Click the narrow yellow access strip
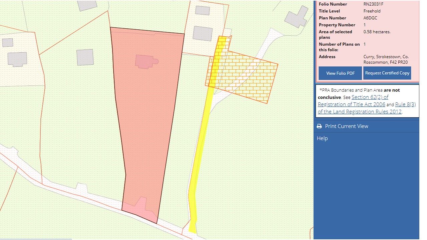Image resolution: width=427 pixels, height=240 pixels. (200, 150)
